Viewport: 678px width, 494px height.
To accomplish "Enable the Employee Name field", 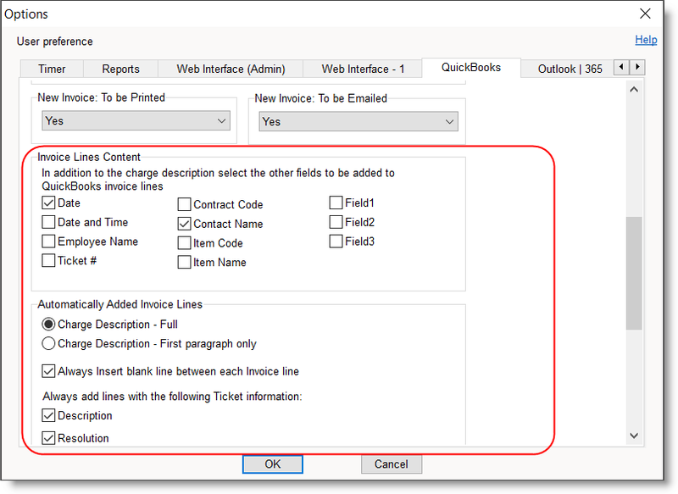I will [48, 241].
